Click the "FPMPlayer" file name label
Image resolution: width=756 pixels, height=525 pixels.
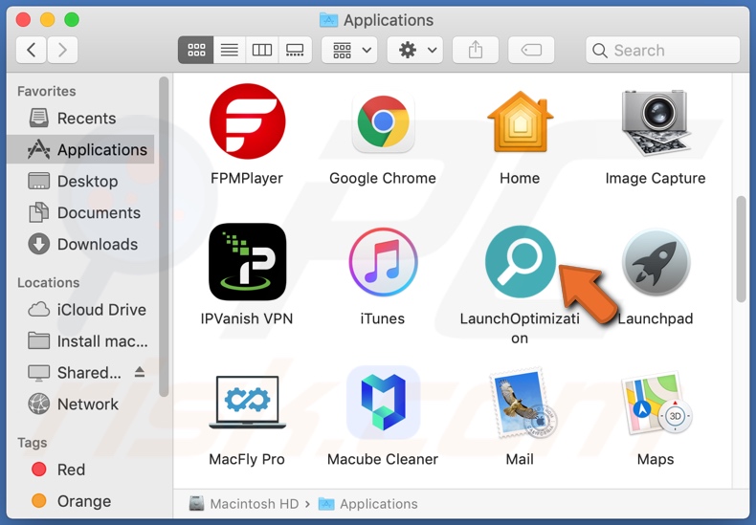247,178
